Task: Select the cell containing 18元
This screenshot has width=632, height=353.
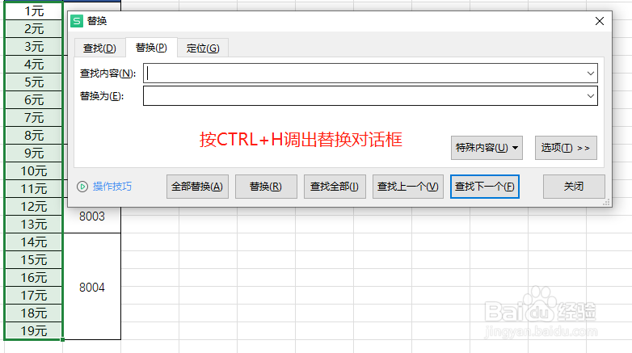Action: 34,313
